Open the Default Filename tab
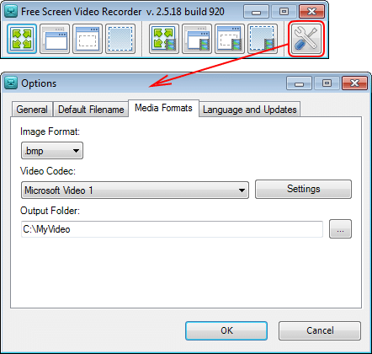The width and height of the screenshot is (372, 354). tap(91, 110)
